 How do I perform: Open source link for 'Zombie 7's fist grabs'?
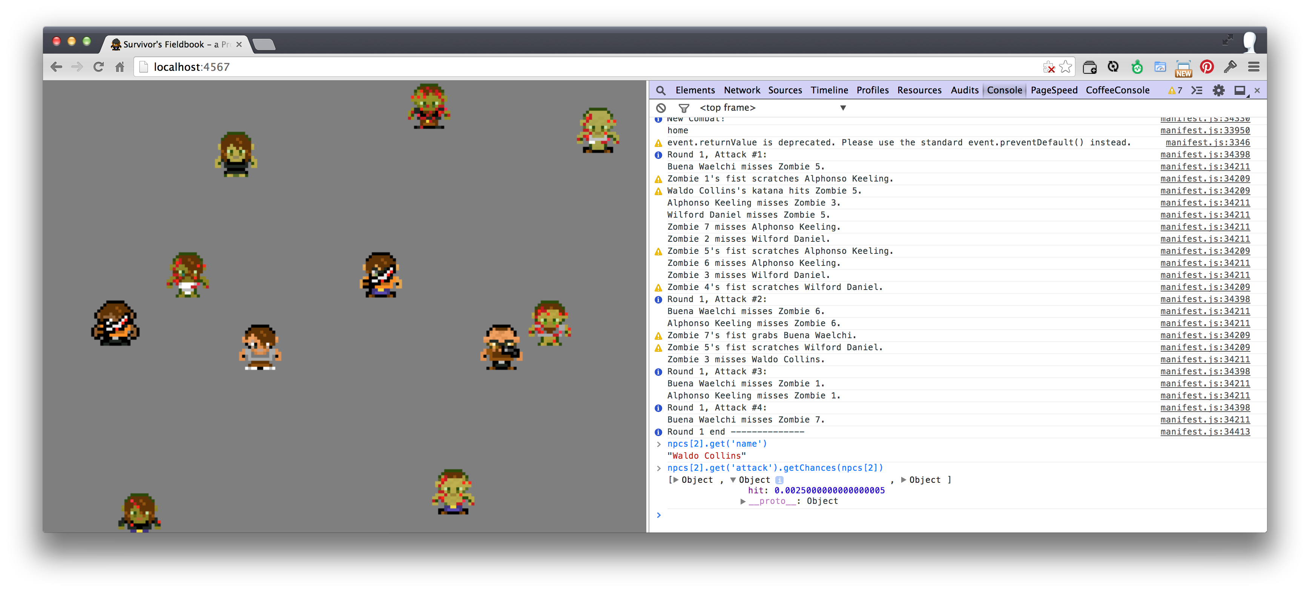coord(1205,336)
